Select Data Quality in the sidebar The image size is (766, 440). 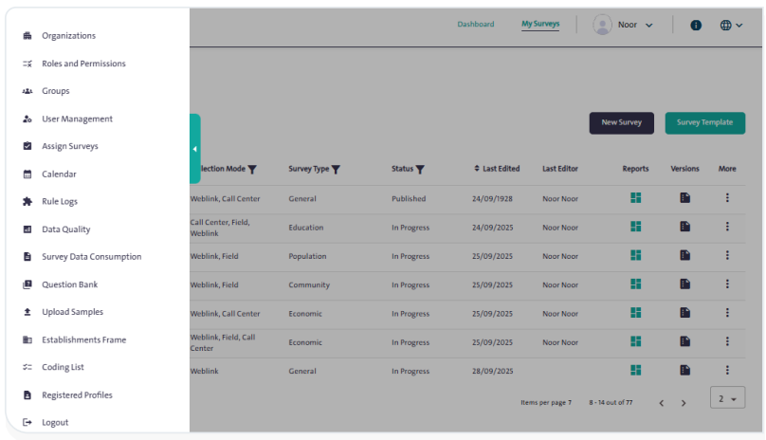click(x=65, y=229)
